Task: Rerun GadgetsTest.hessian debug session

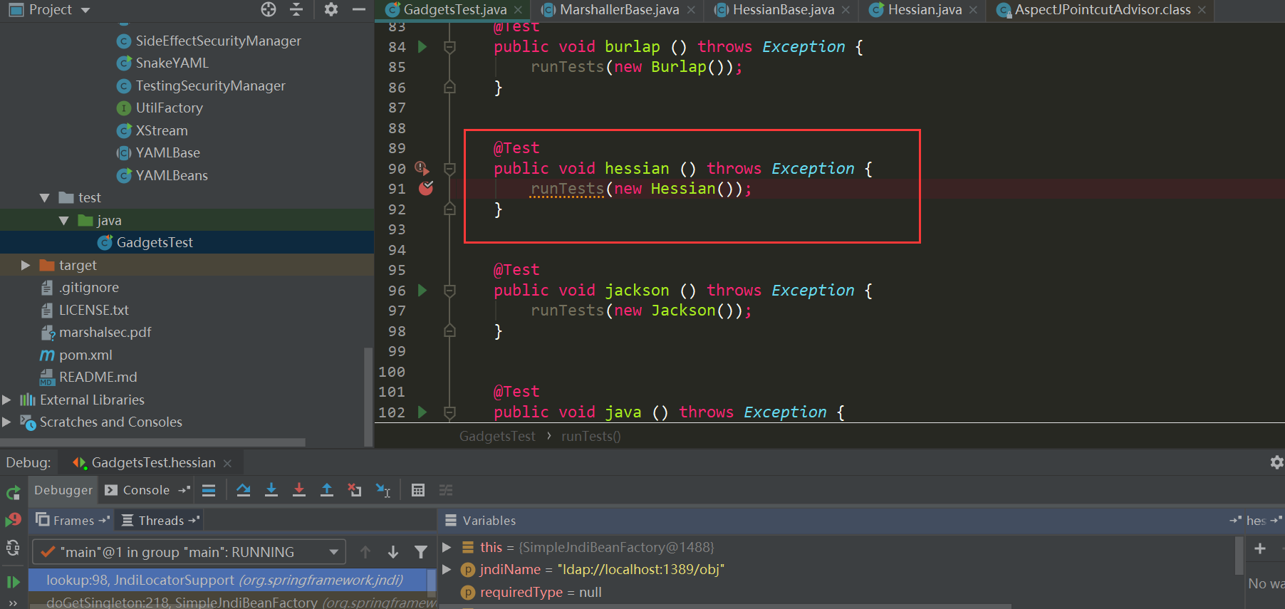Action: click(13, 492)
